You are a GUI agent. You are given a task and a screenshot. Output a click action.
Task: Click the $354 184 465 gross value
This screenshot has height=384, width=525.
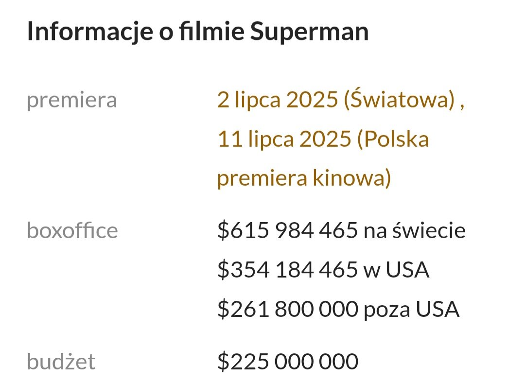[x=288, y=269]
